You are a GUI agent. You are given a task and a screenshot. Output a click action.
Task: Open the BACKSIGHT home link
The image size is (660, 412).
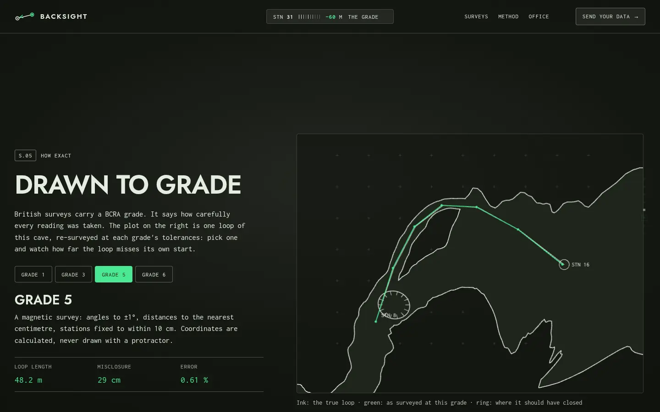(x=51, y=16)
